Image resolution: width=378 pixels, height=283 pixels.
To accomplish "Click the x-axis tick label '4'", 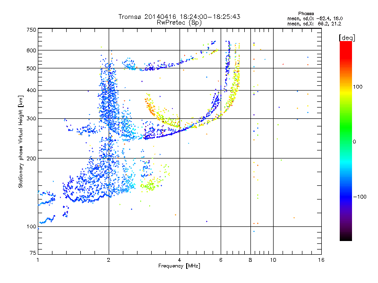I will coord(180,260).
